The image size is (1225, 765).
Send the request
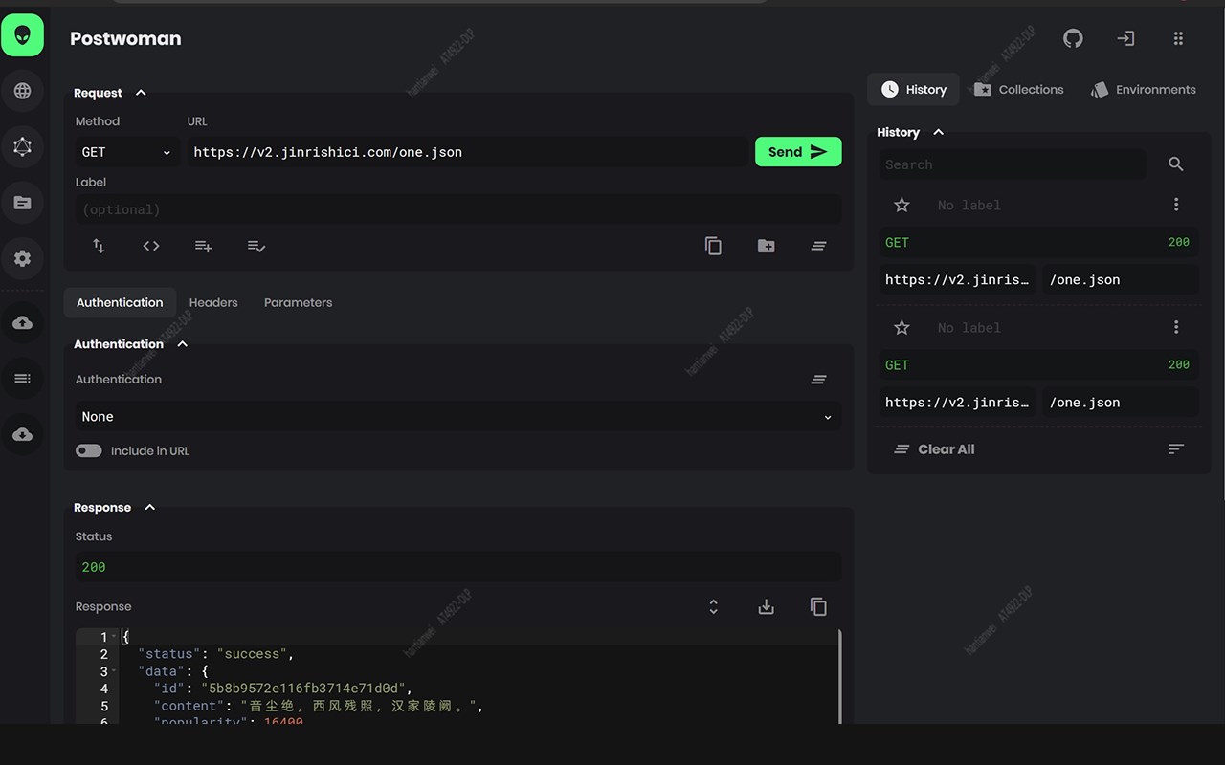(x=798, y=152)
